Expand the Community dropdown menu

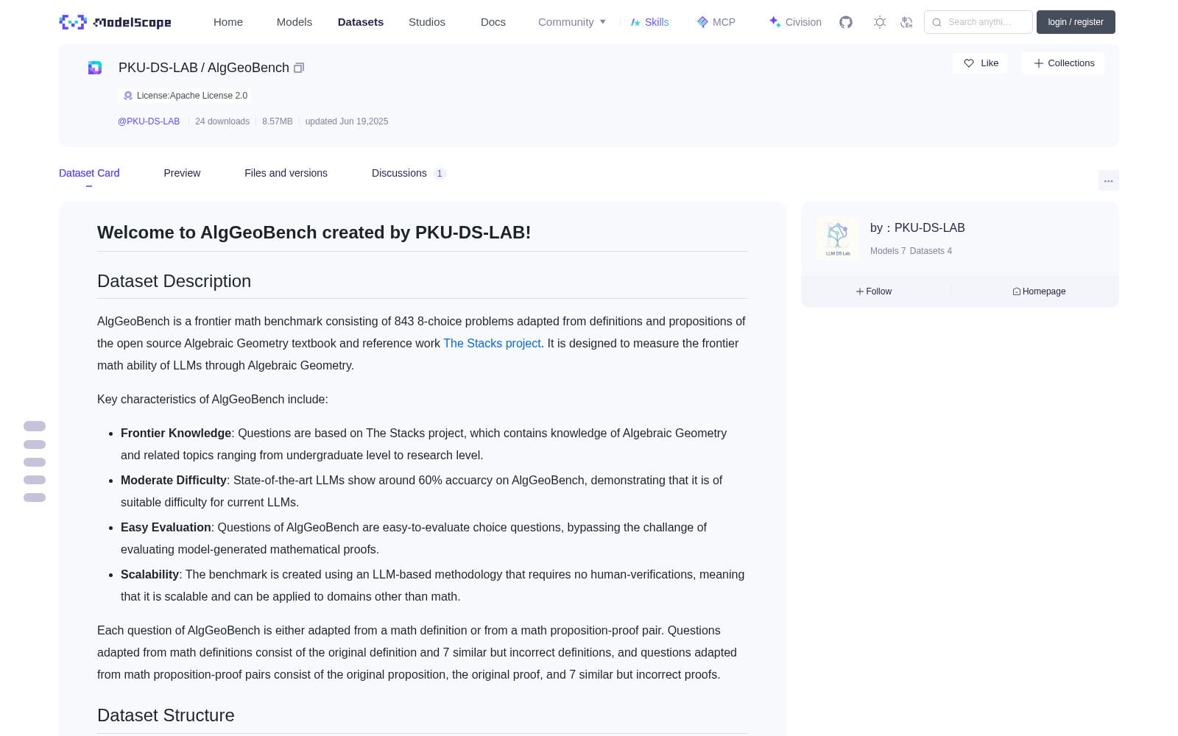pos(572,22)
